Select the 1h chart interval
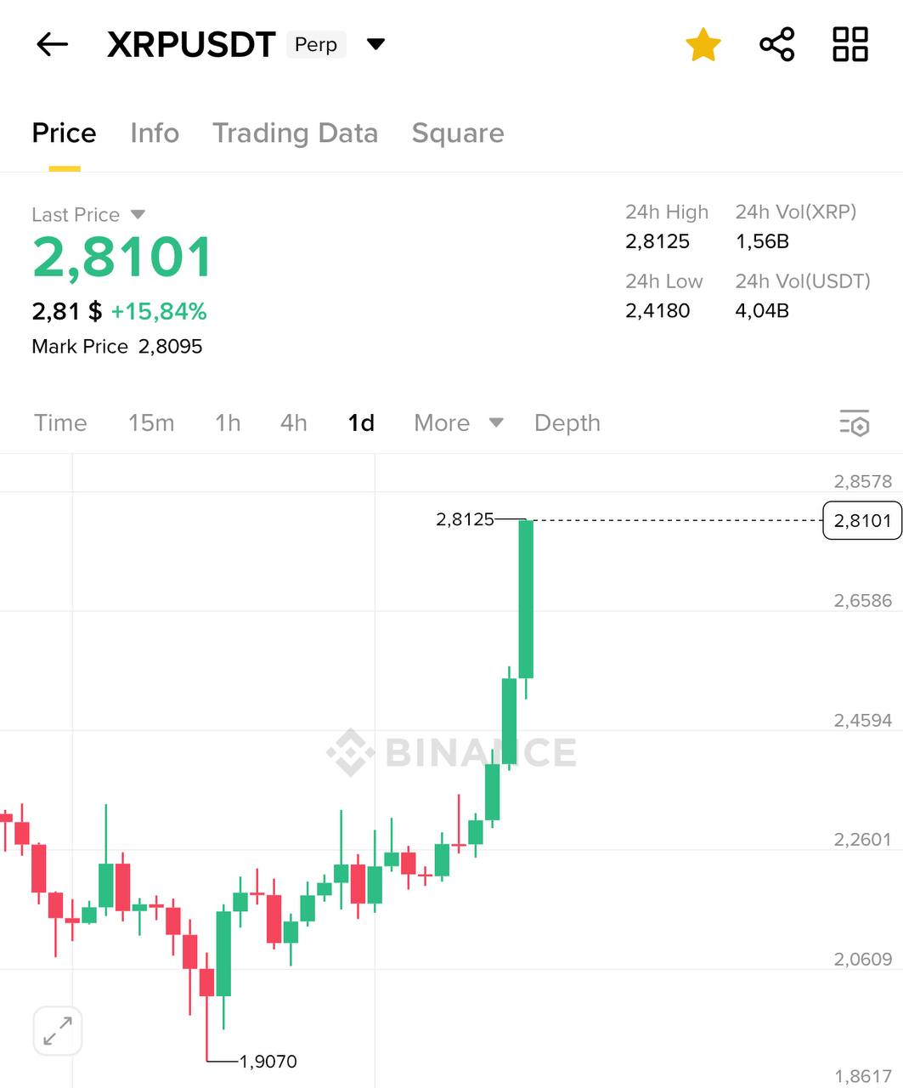This screenshot has width=903, height=1088. (228, 422)
